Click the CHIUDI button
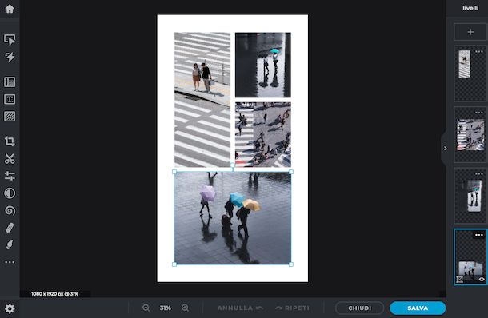Screen dimensions: 488x318 pos(359,308)
